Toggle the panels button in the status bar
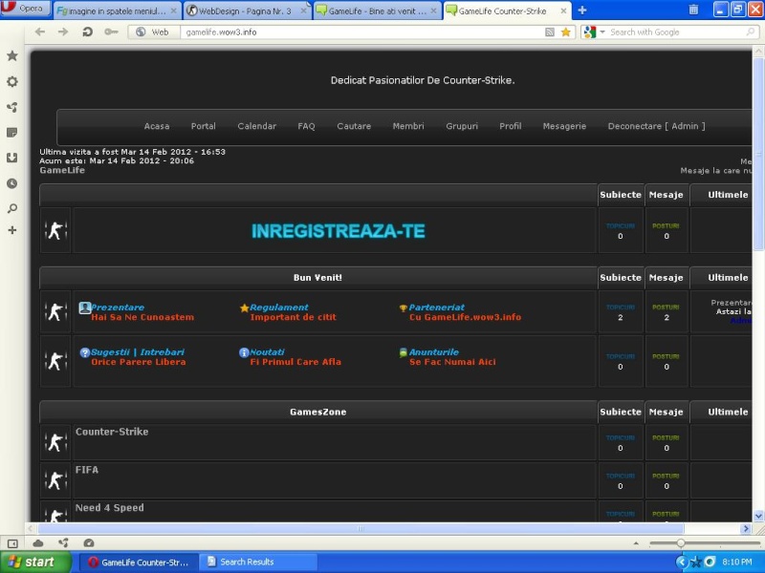 (x=12, y=543)
